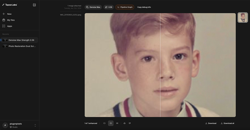Click the Topaz Labs logo

pos(10,5)
